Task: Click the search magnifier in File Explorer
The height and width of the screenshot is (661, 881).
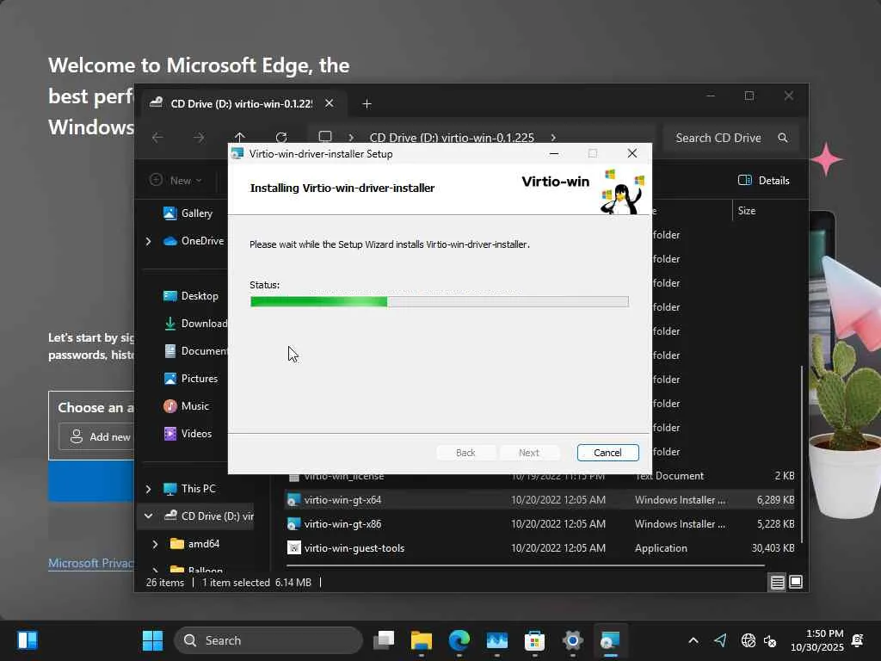Action: click(783, 138)
